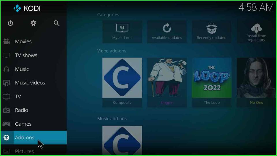Click the Radio icon

pyautogui.click(x=7, y=110)
